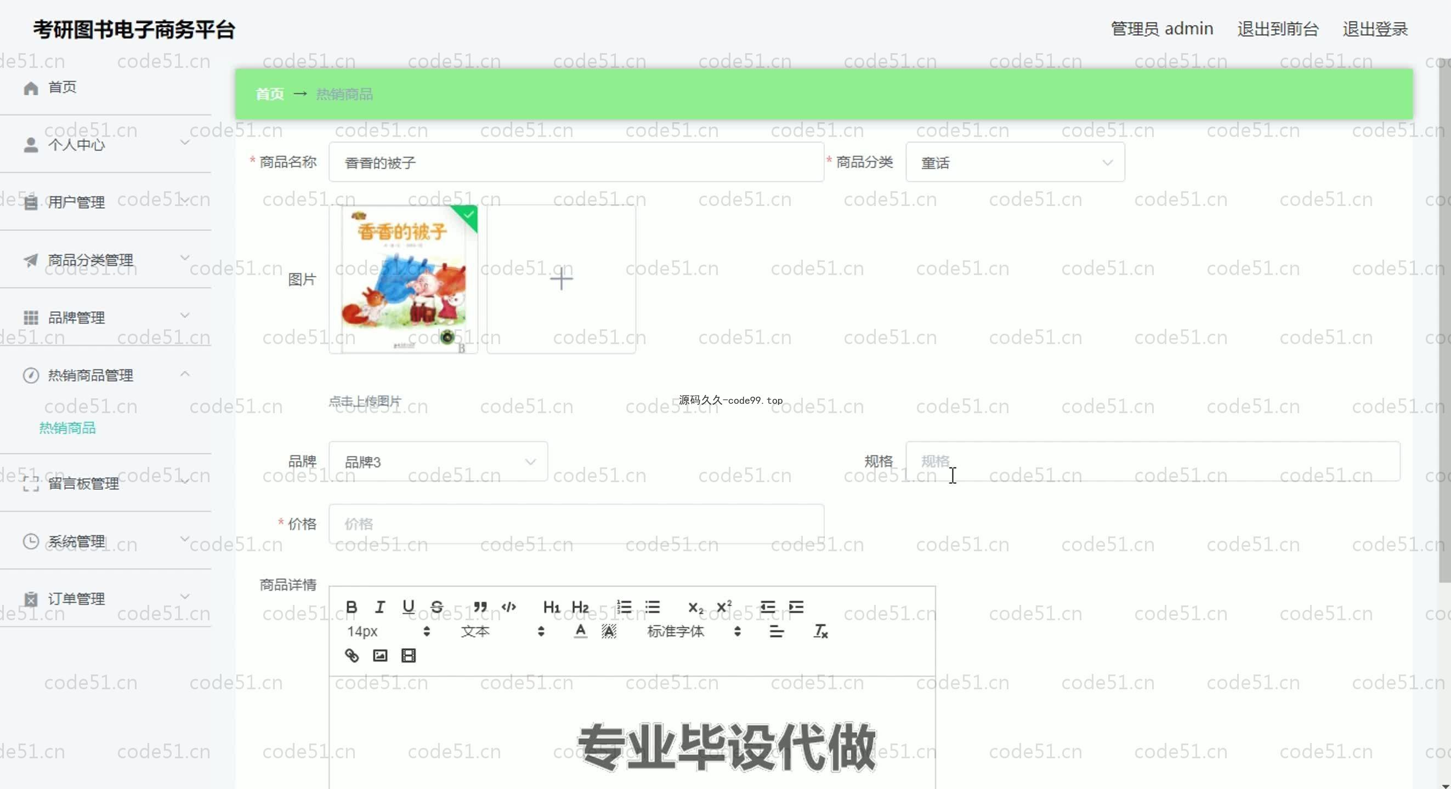
Task: Click the 规格 input field
Action: pos(1153,461)
